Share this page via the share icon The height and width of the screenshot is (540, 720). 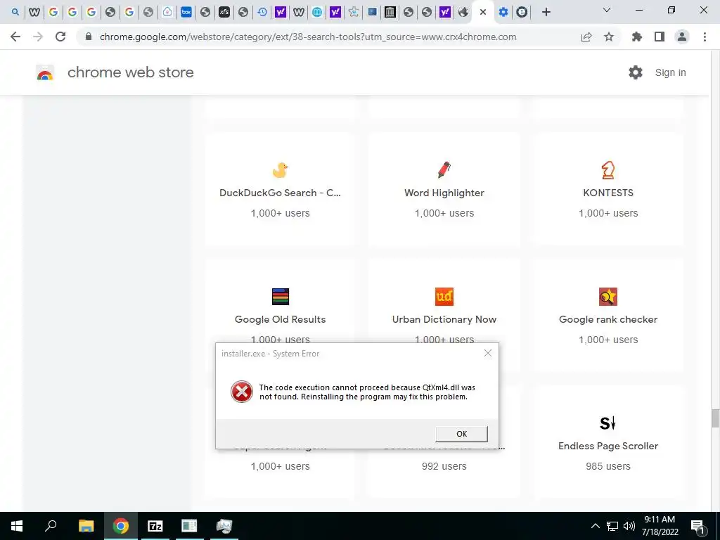[x=586, y=37]
